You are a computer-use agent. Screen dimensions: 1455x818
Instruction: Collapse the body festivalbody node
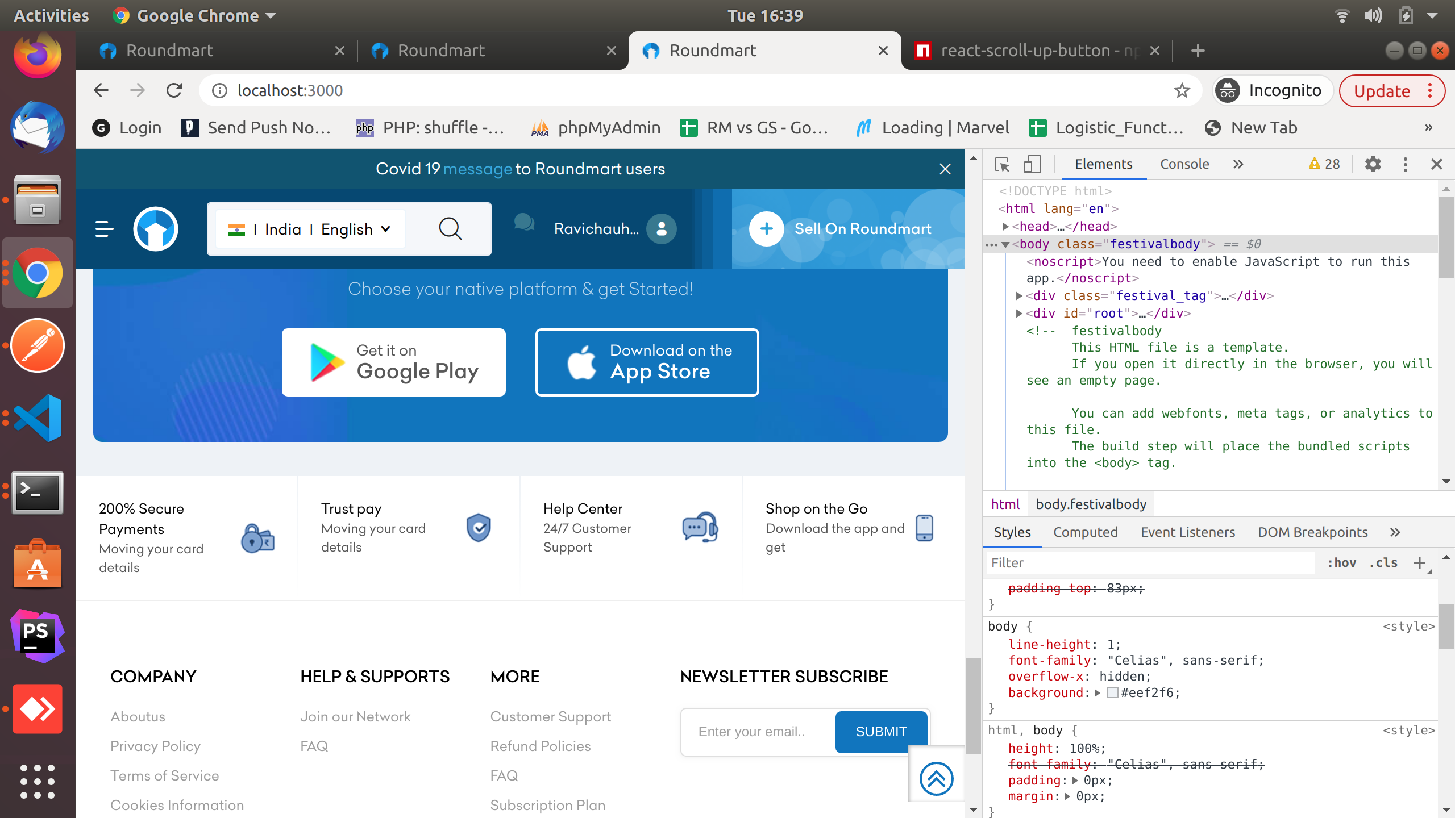click(x=1005, y=245)
